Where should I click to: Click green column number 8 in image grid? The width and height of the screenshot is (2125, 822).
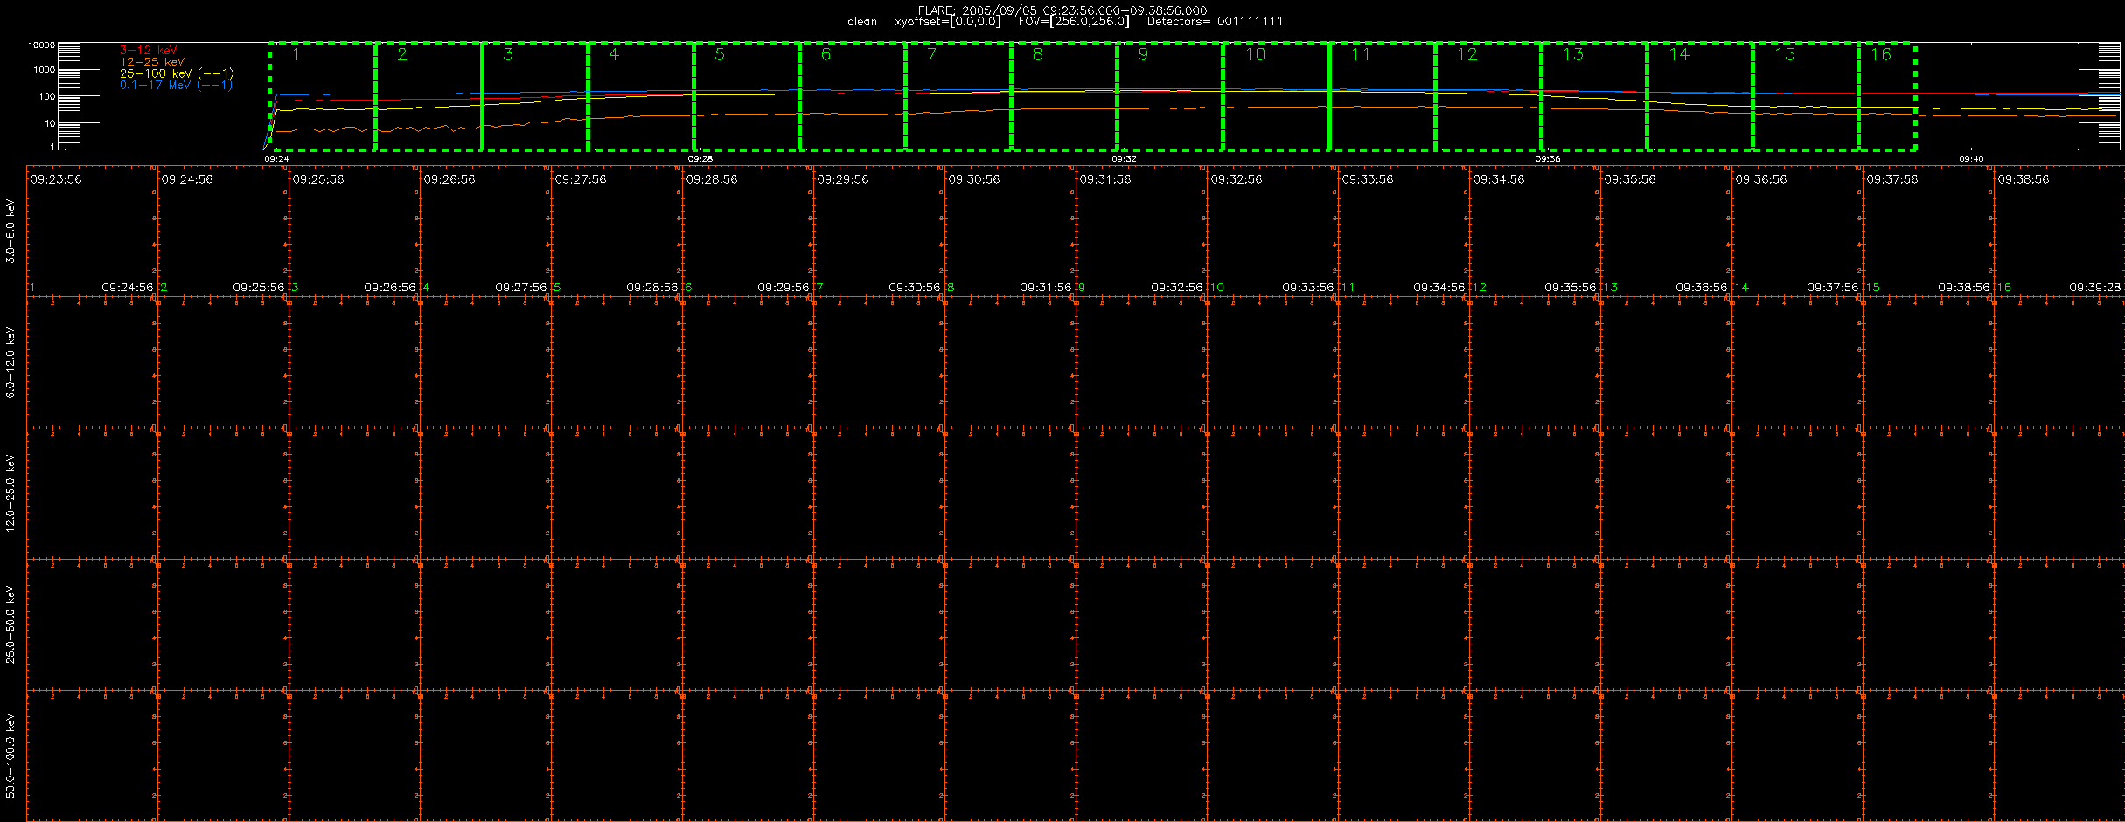point(951,288)
